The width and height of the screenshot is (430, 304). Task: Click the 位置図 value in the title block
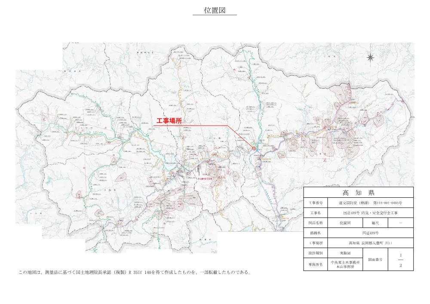tap(345, 223)
